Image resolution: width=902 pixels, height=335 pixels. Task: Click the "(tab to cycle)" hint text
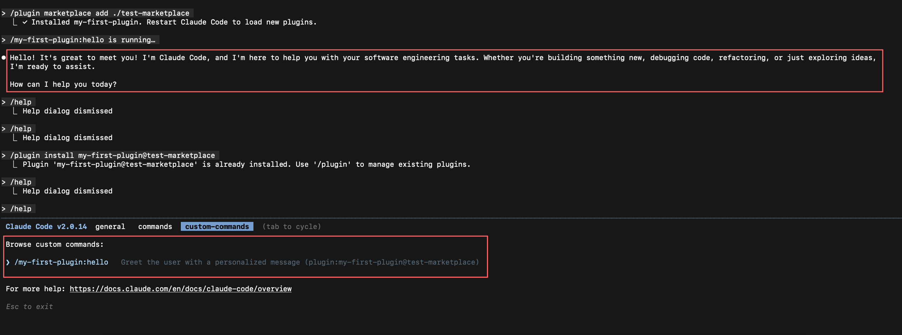coord(292,227)
